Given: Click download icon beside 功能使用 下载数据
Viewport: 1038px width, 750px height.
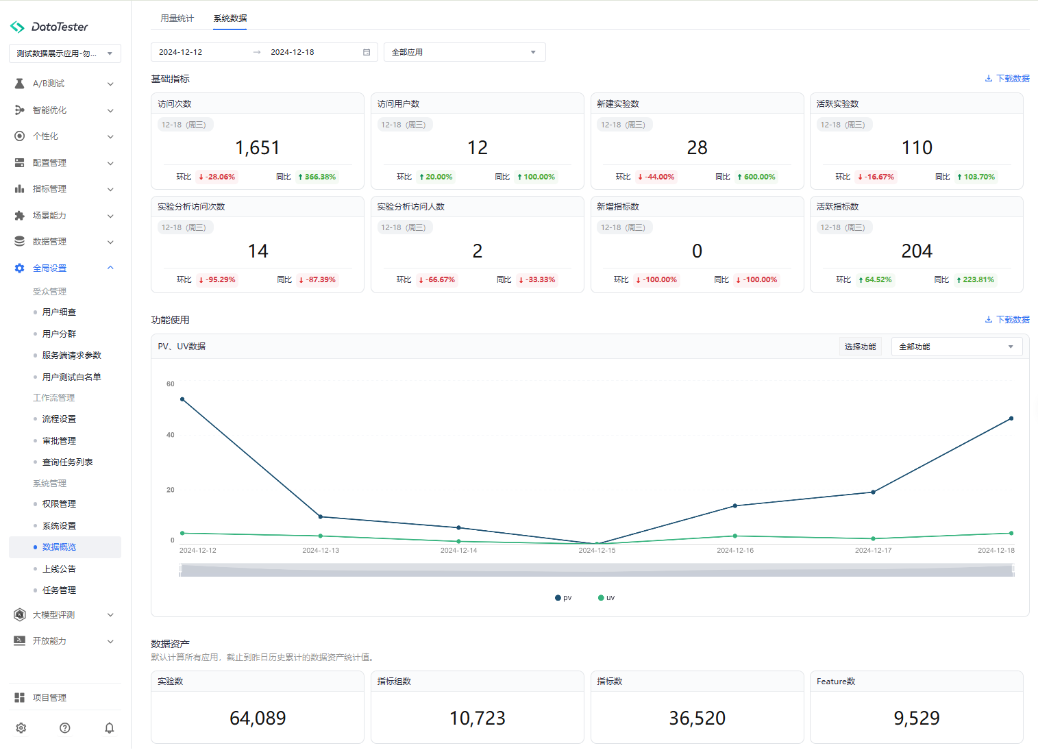Looking at the screenshot, I should coord(989,320).
